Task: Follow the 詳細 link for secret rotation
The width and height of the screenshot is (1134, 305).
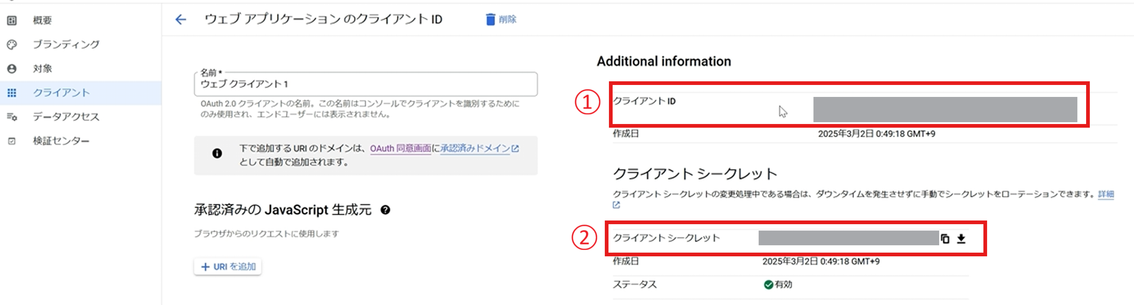Action: click(x=1105, y=194)
